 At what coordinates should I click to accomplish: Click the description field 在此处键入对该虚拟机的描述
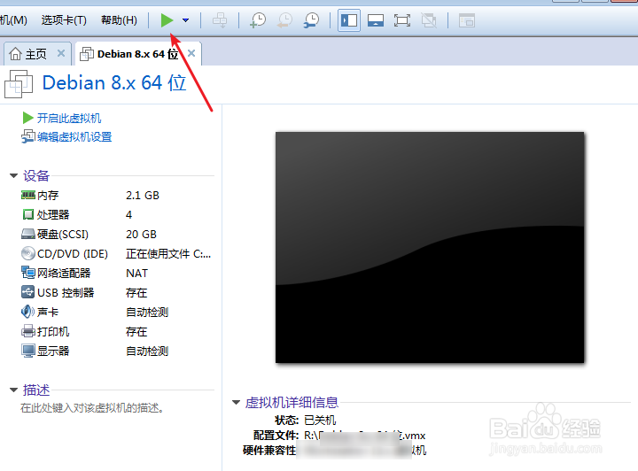92,408
